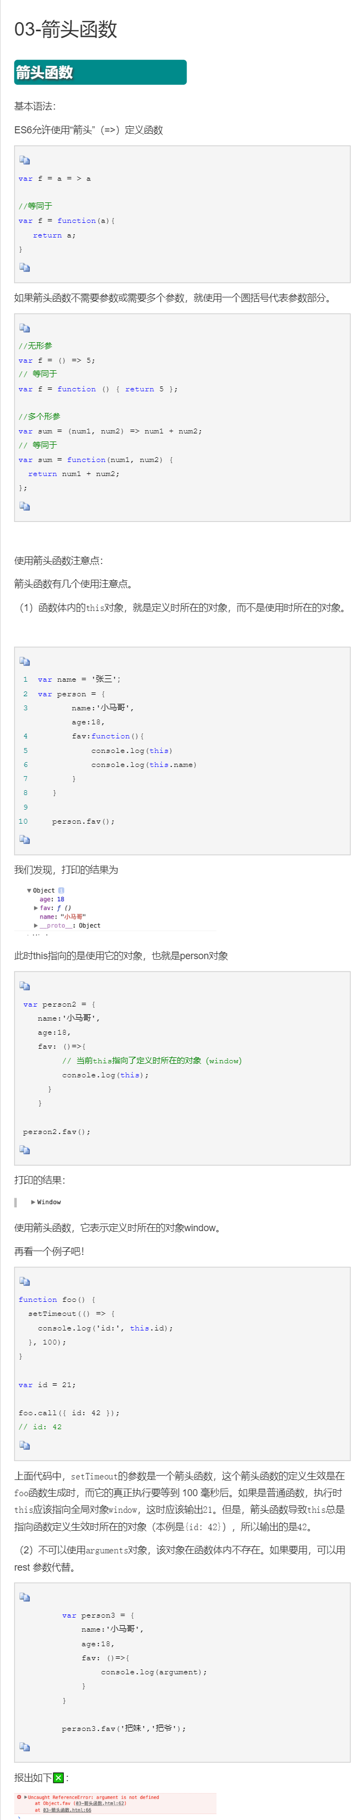Click the '03-箭头函数' page title
Image resolution: width=362 pixels, height=1820 pixels.
point(66,29)
